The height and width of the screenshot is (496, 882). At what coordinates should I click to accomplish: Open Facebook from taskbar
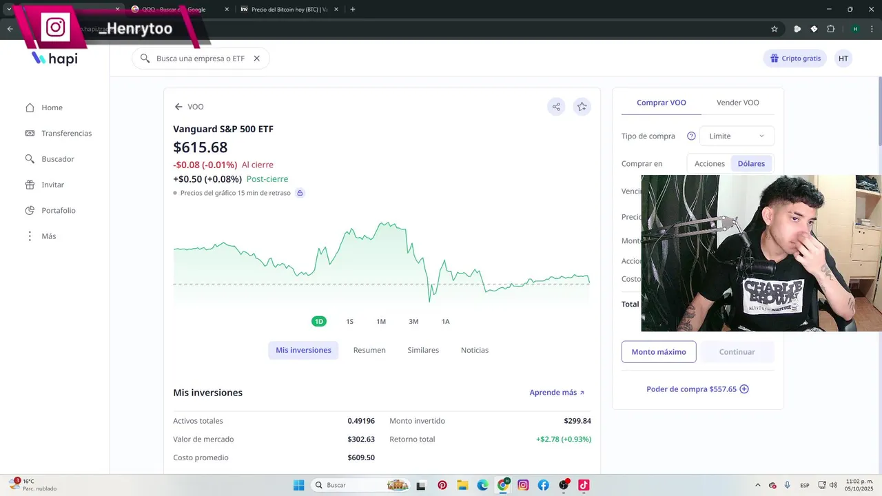click(x=543, y=485)
